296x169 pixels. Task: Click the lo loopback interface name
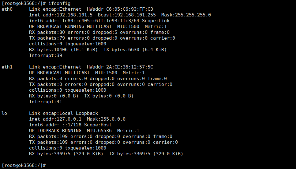[x=4, y=113]
